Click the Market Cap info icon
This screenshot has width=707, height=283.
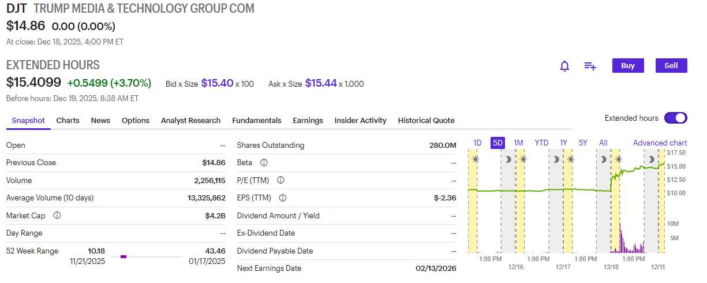click(x=57, y=215)
